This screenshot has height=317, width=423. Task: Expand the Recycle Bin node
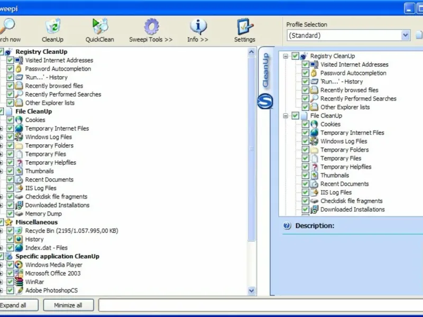pos(1,231)
